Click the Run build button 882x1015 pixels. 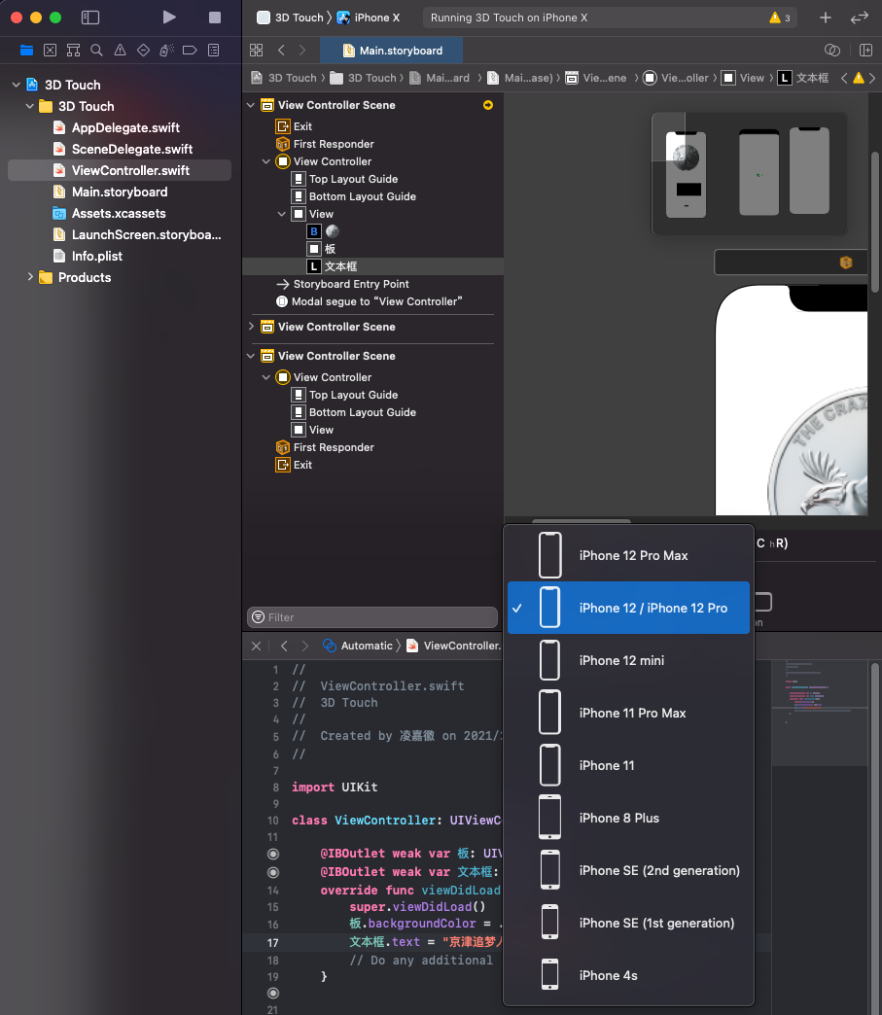(169, 17)
